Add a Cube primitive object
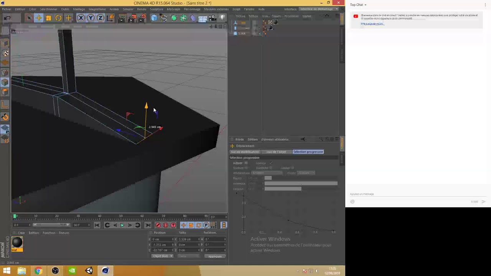The height and width of the screenshot is (276, 491). pos(154,18)
